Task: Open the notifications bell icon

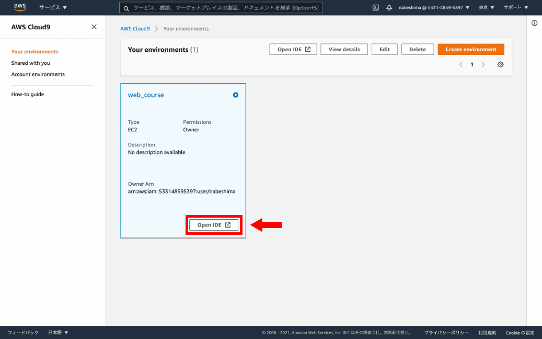Action: (x=389, y=8)
